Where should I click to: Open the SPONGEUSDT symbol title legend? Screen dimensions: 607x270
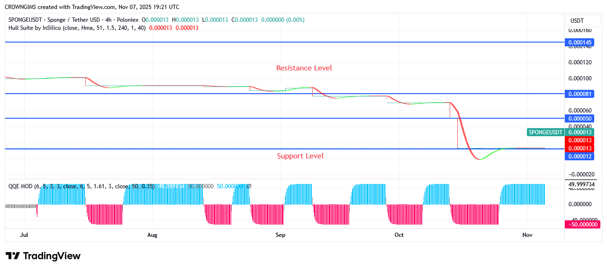73,20
